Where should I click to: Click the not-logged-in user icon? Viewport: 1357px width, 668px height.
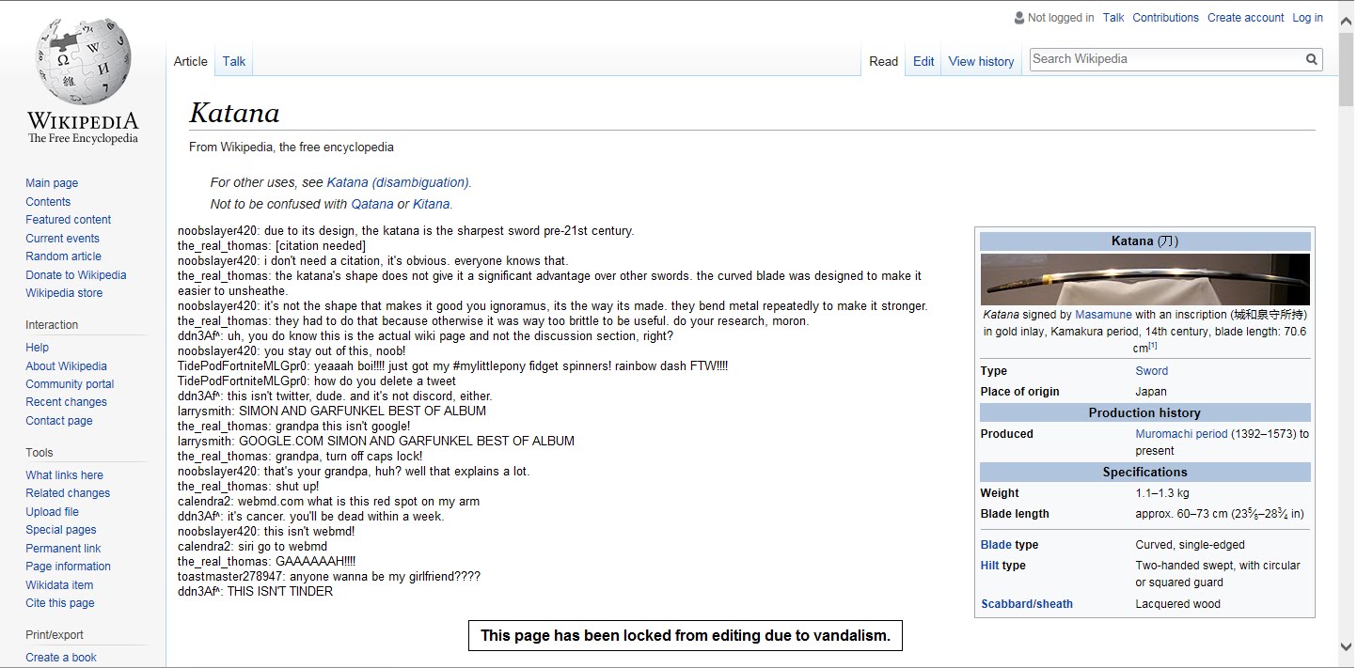[1018, 18]
